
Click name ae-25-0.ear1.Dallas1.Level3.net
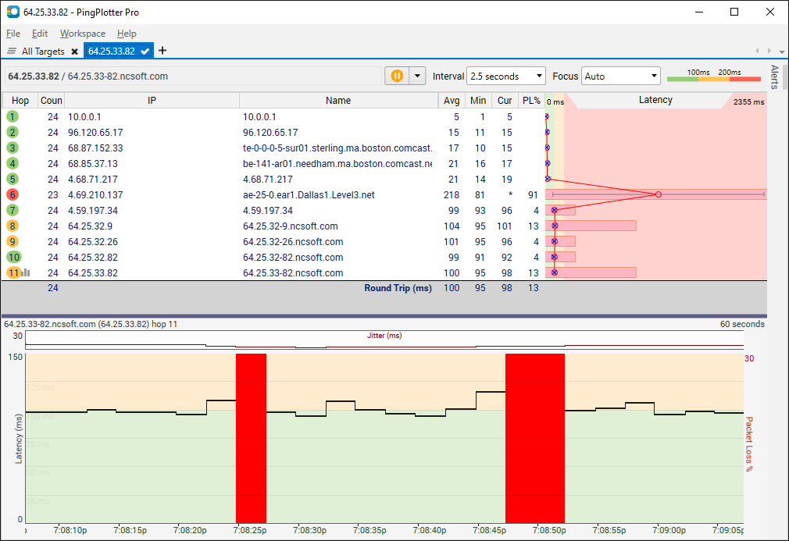309,195
